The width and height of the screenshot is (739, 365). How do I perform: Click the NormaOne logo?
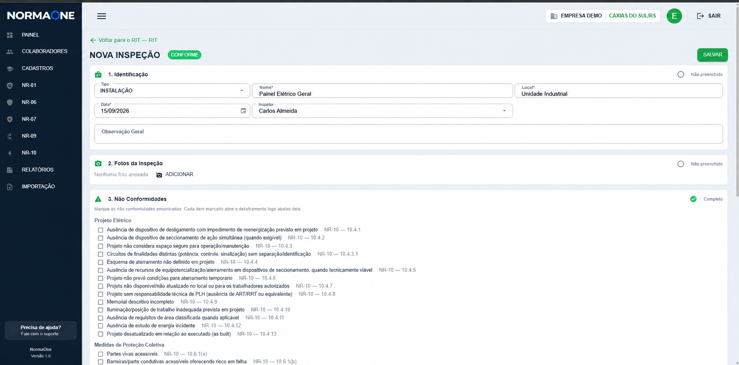pos(41,16)
